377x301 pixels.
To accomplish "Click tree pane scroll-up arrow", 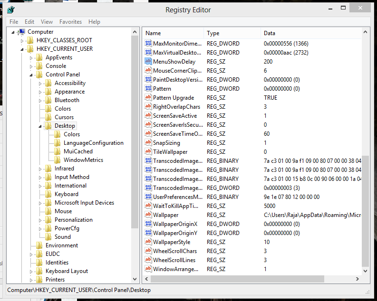I will pyautogui.click(x=135, y=32).
